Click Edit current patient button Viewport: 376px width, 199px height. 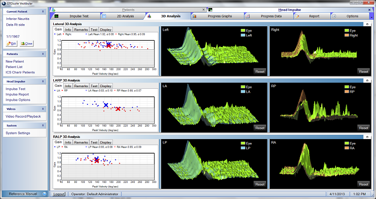click(x=12, y=44)
